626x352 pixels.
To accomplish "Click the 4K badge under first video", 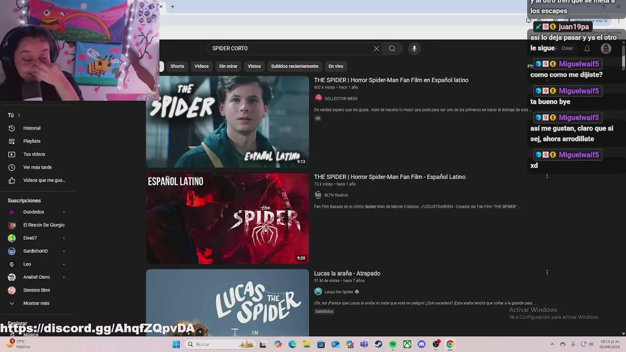I will click(317, 118).
